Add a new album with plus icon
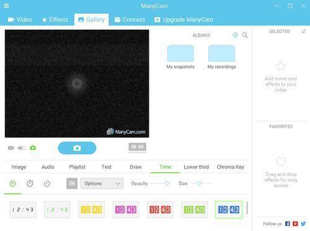The image size is (310, 231). click(235, 35)
